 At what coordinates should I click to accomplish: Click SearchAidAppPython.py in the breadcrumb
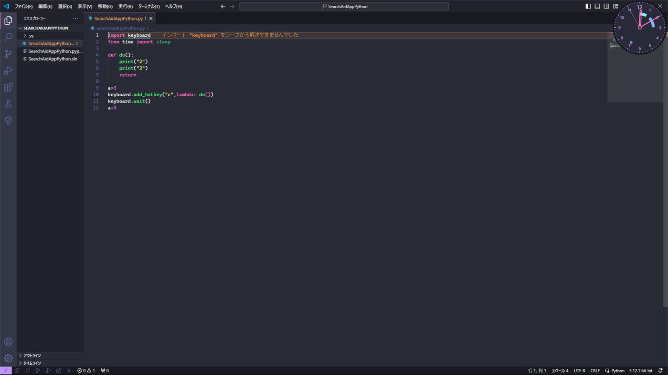(120, 29)
